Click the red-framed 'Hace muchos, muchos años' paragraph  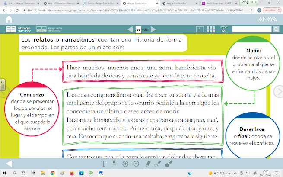pos(143,71)
